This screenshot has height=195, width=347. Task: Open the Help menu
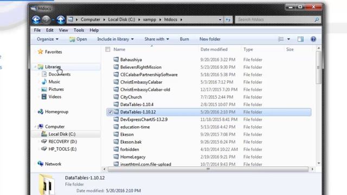94,30
